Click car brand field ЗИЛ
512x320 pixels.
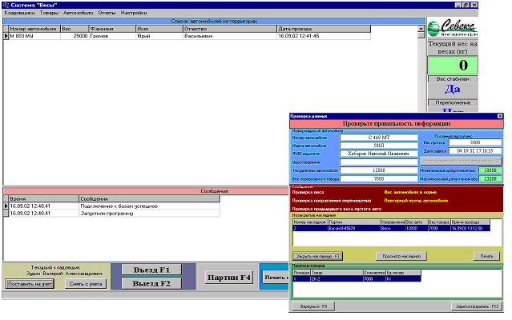pyautogui.click(x=379, y=146)
